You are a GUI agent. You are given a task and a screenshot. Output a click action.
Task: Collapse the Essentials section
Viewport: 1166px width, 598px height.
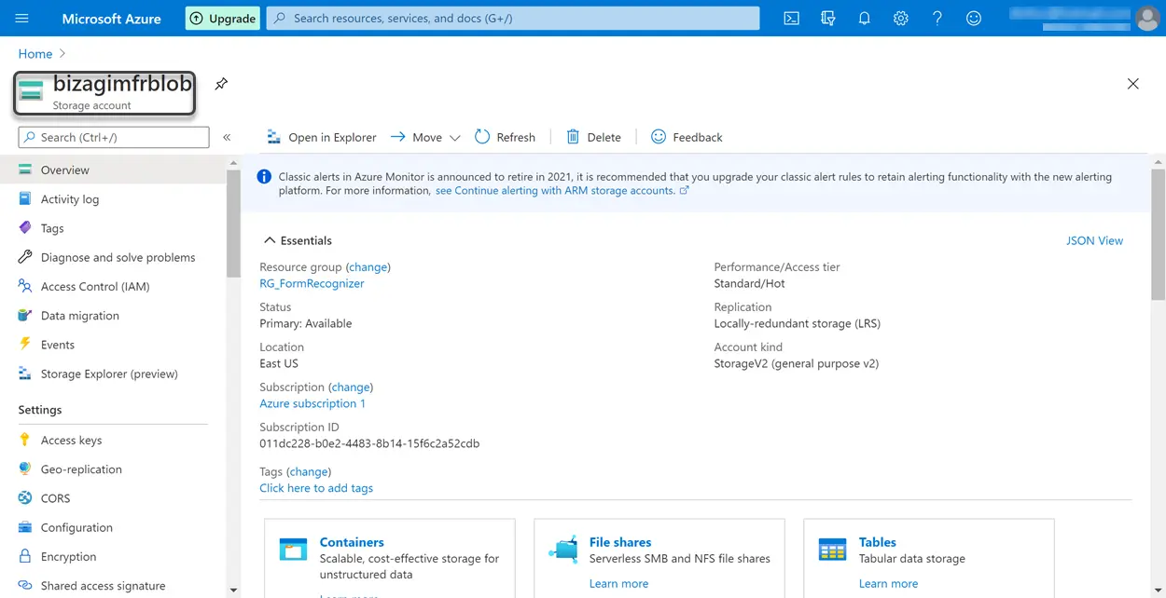click(x=270, y=240)
